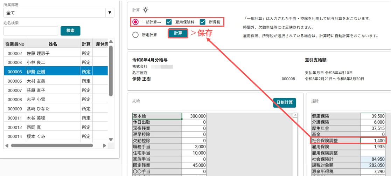Click the employee list scroll down arrow
391x176 pixels.
coord(111,140)
